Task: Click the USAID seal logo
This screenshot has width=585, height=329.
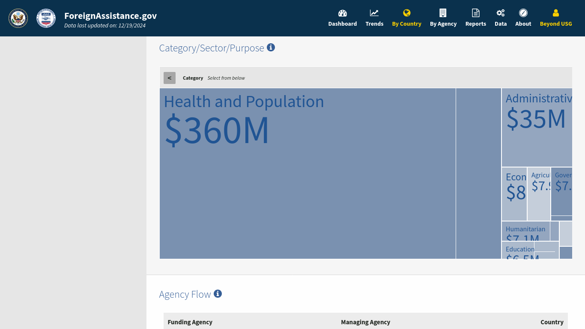Action: point(46,18)
